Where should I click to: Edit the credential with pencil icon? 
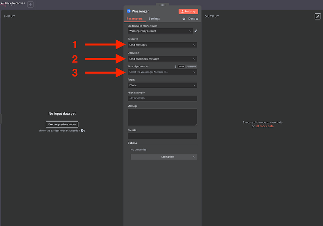click(x=196, y=31)
